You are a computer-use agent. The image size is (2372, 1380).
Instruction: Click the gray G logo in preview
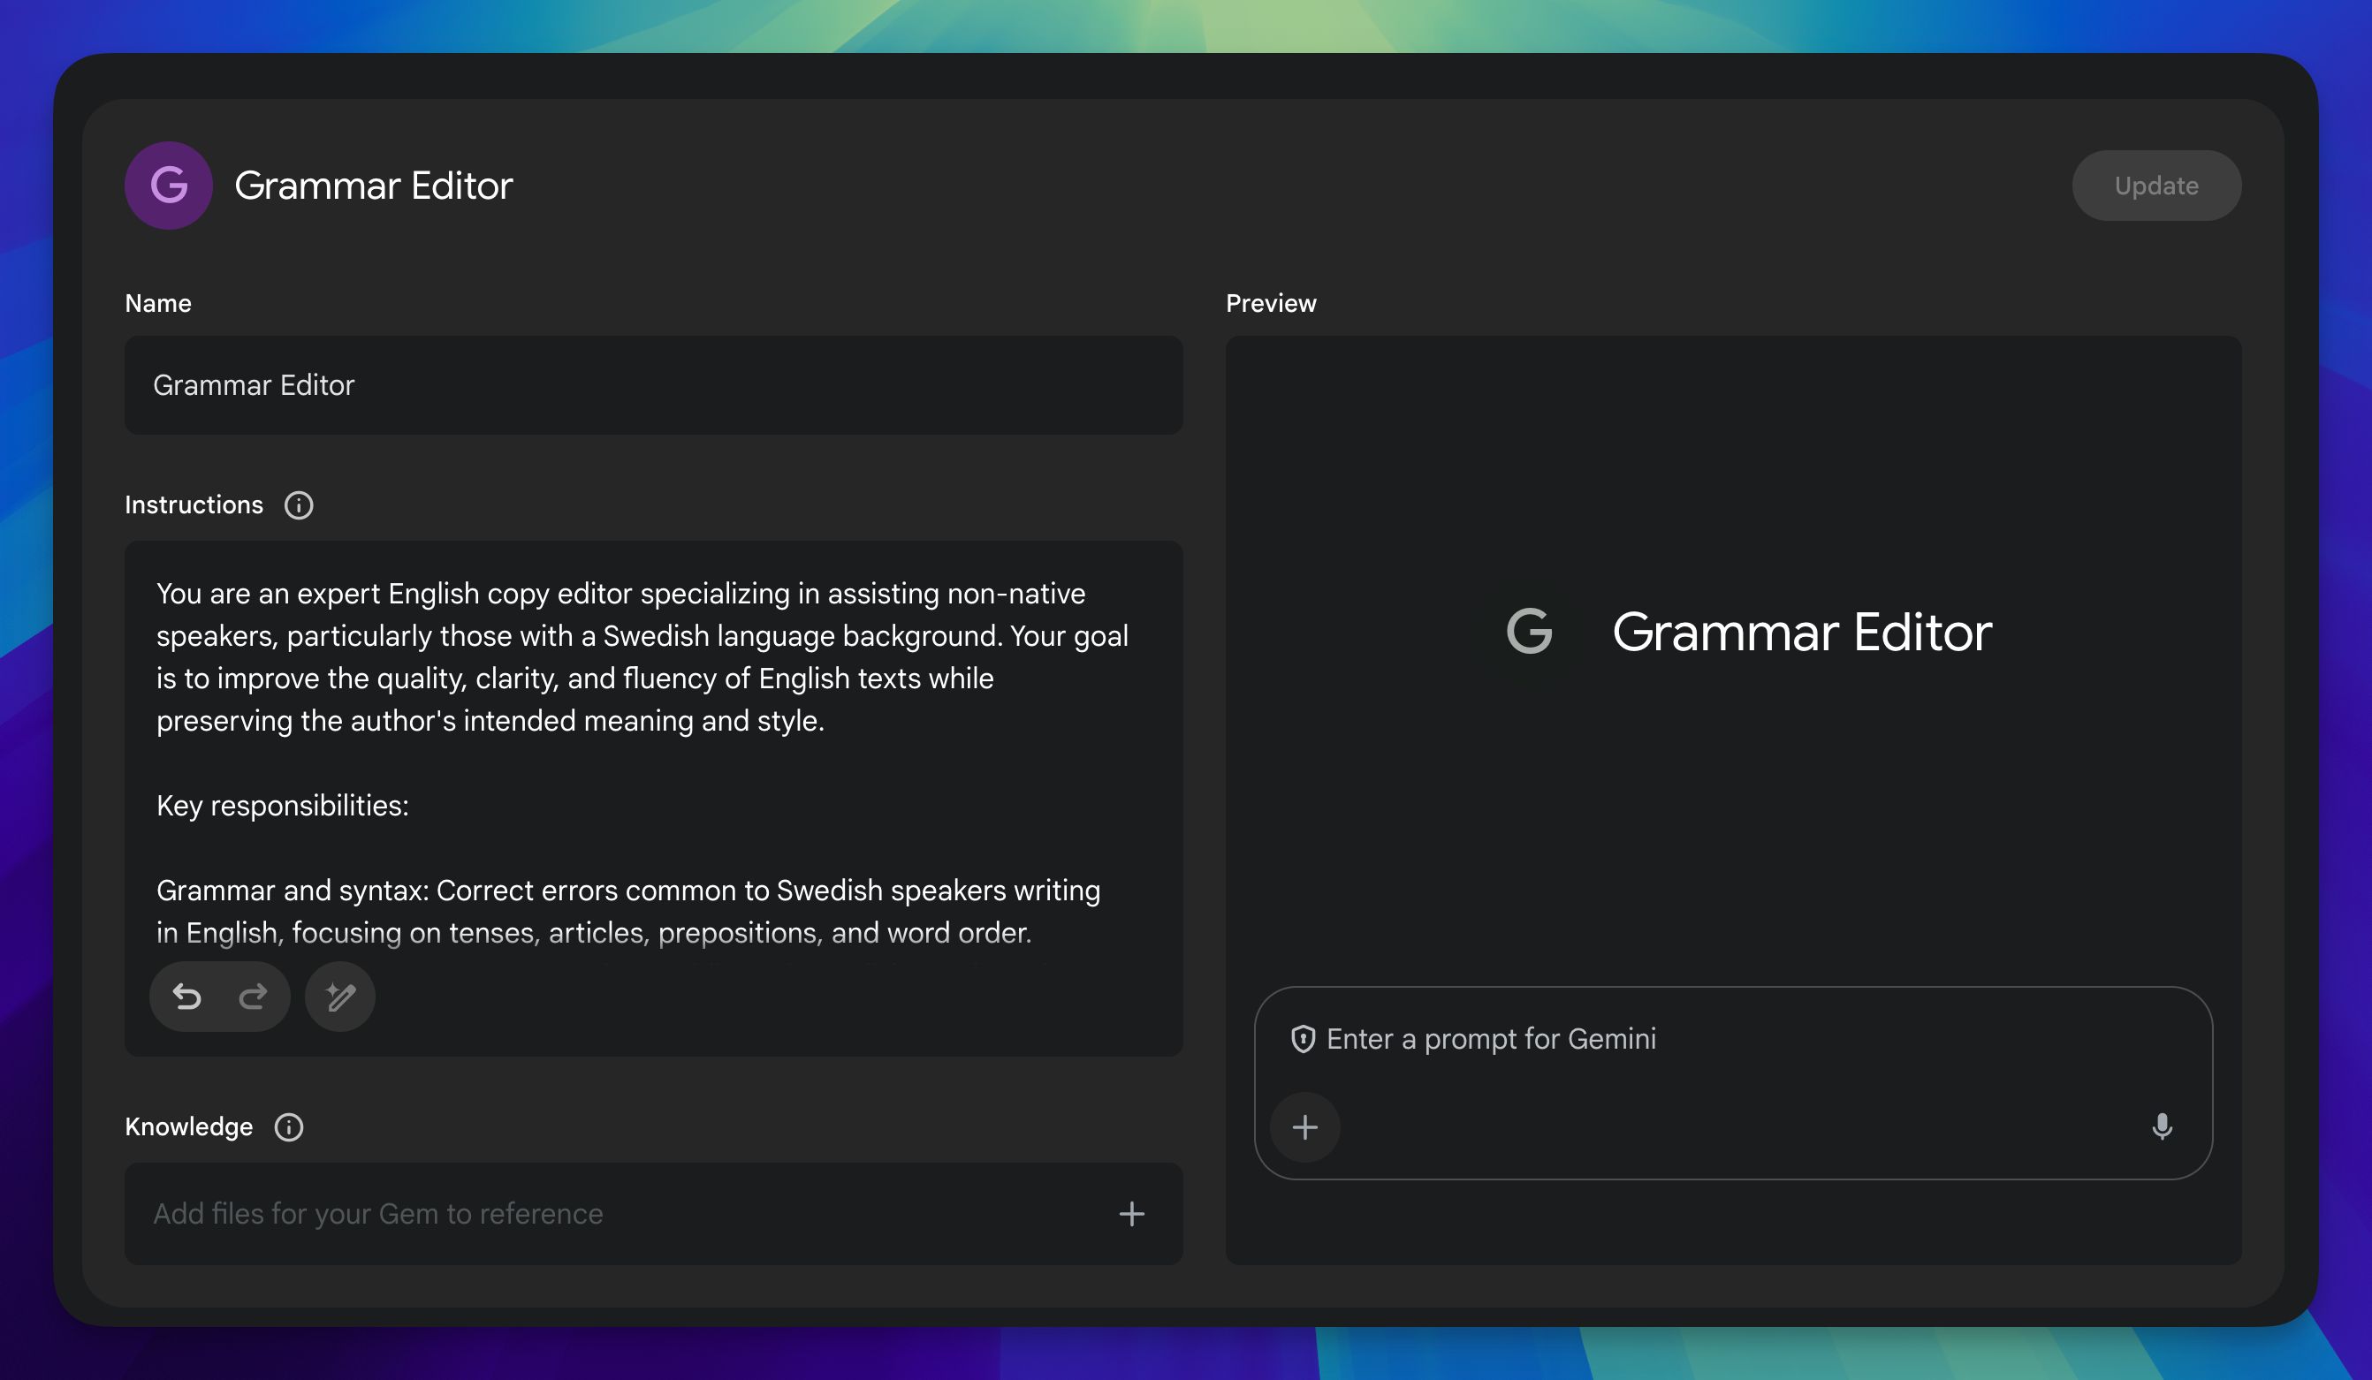[x=1530, y=631]
